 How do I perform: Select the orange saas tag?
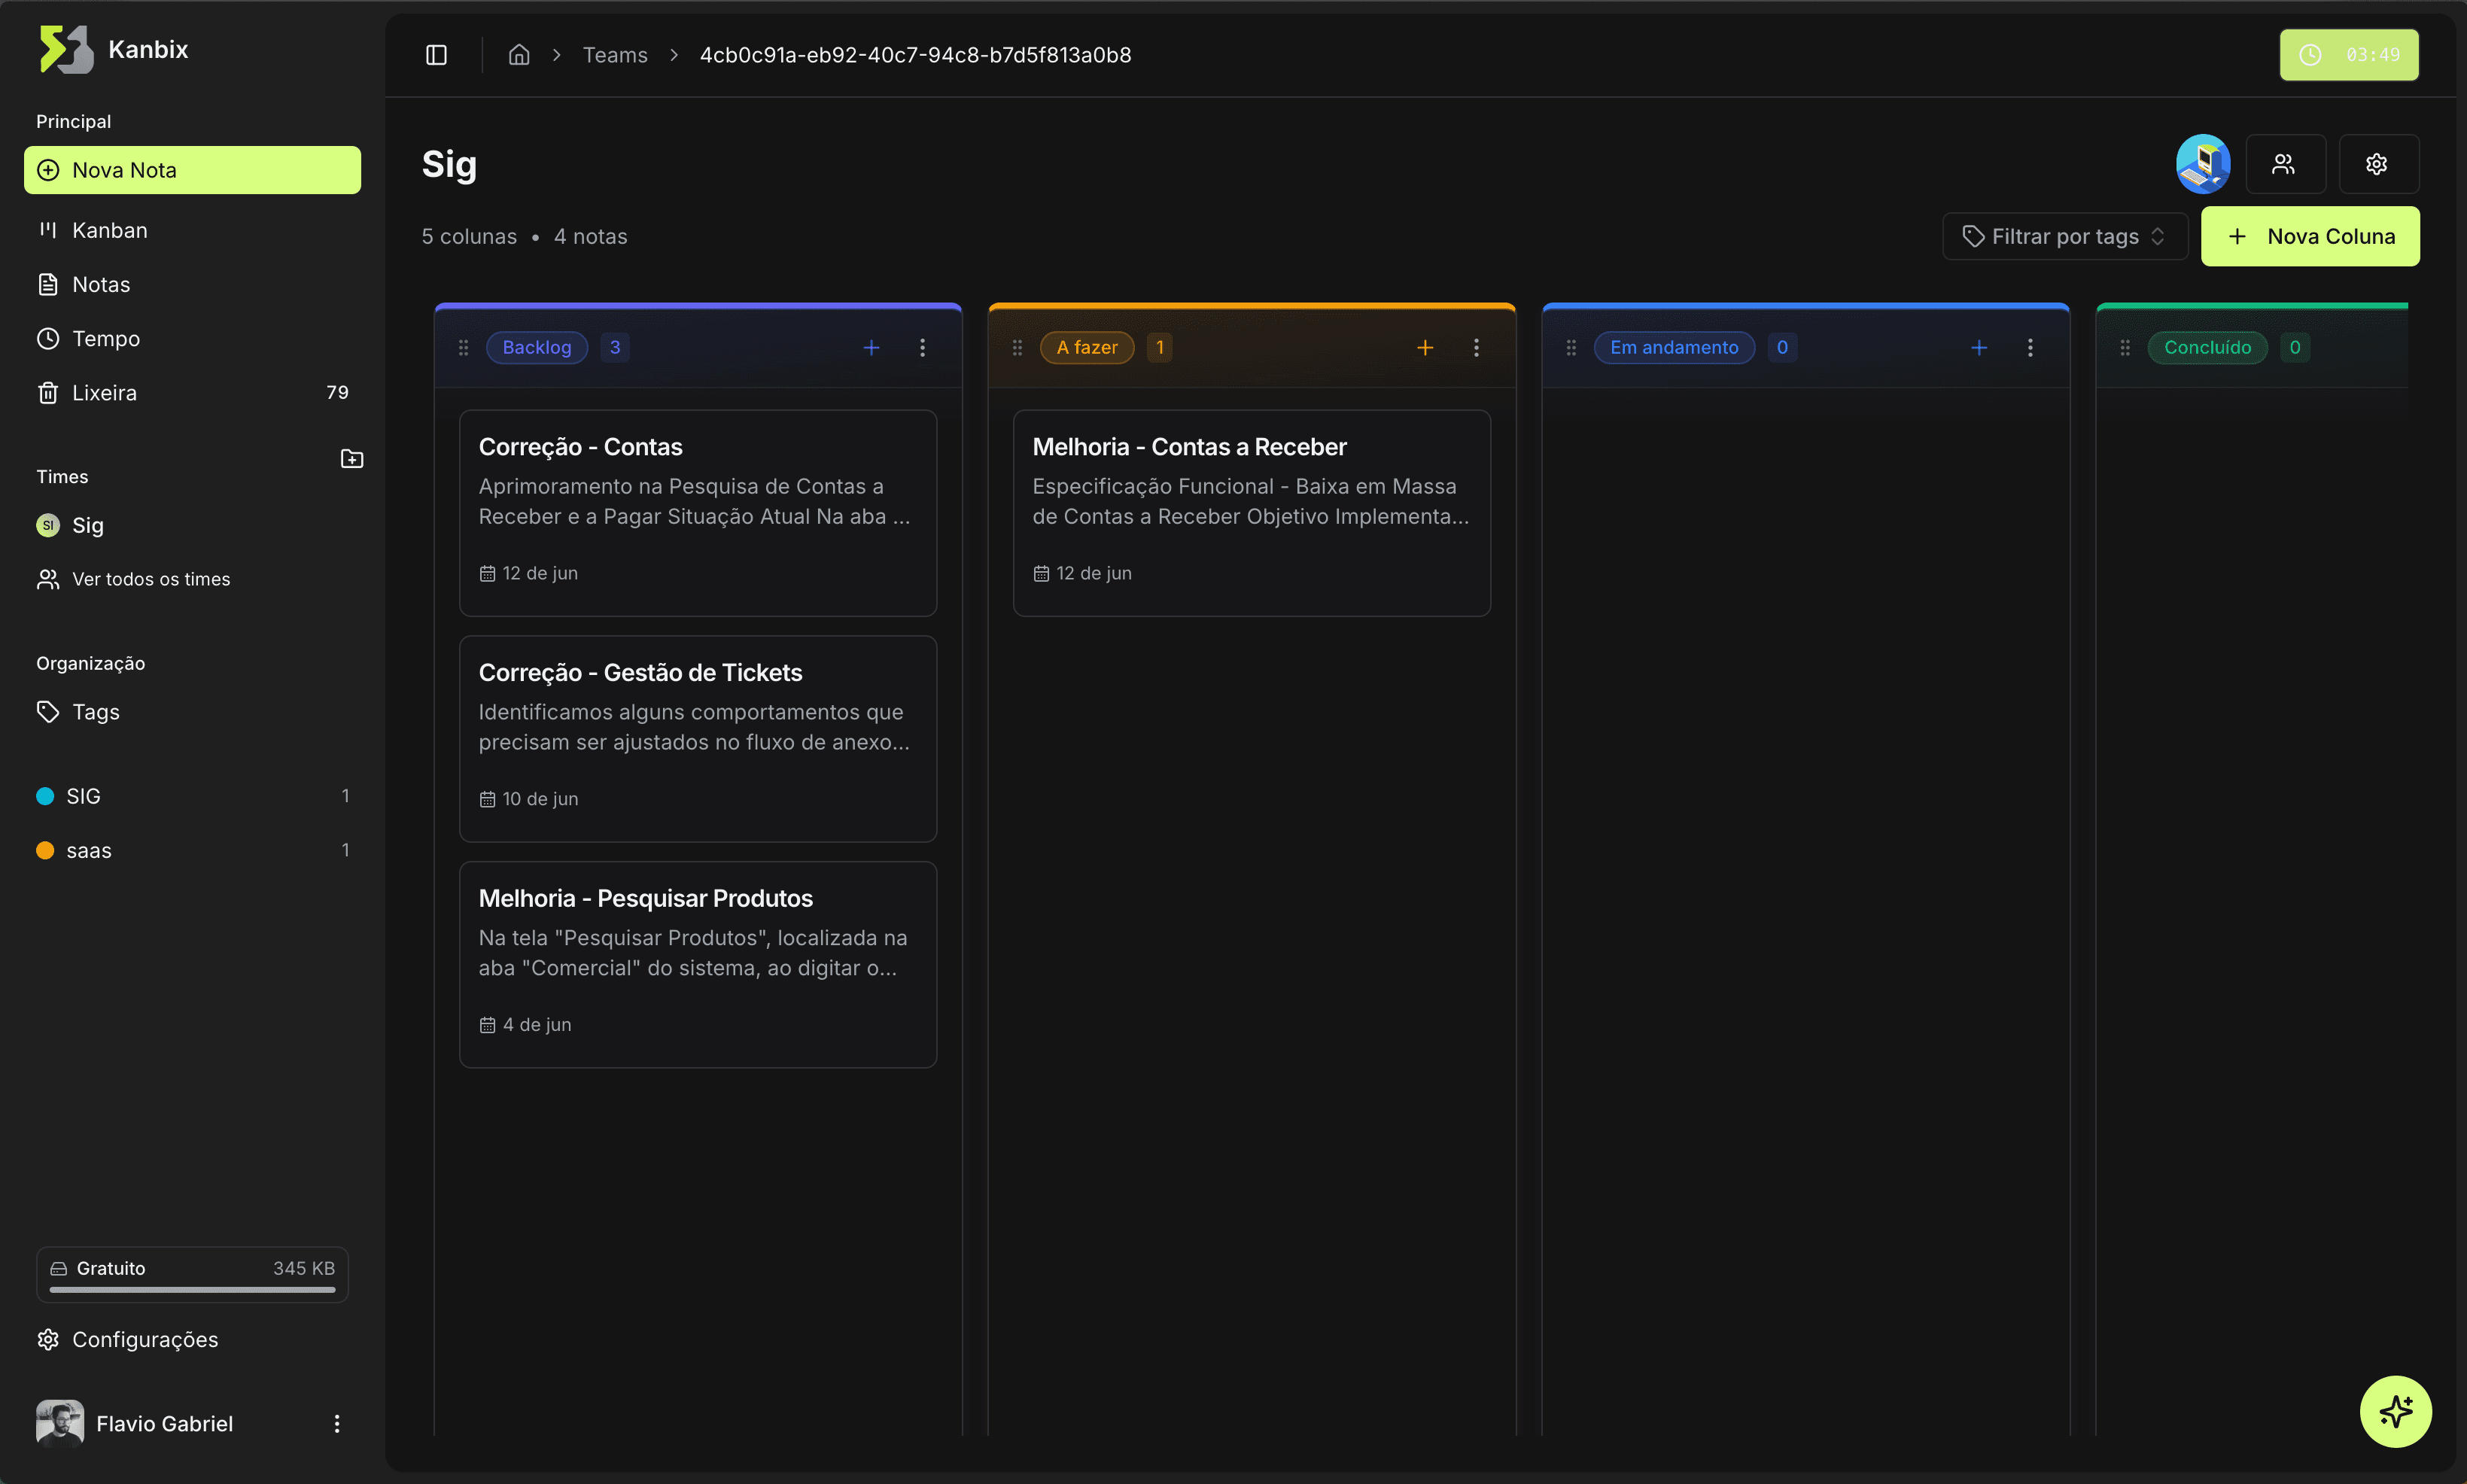point(88,851)
